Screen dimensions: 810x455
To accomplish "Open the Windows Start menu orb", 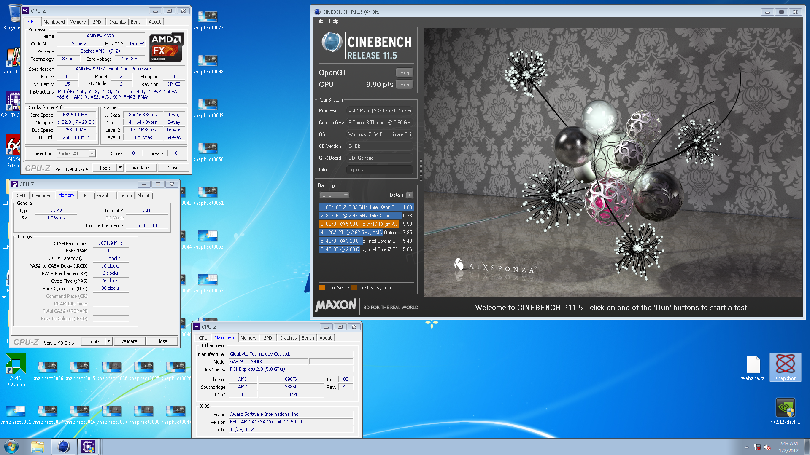I will pos(11,447).
